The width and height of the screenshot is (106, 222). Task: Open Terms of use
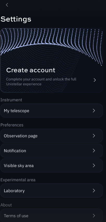51,215
